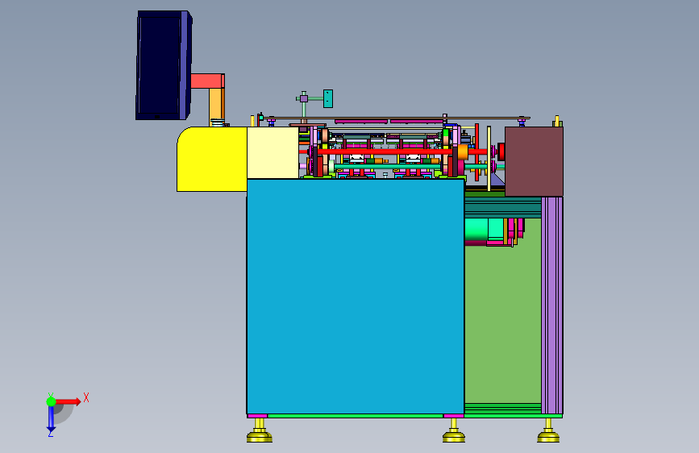Select the bright green base plate strip

(356, 416)
